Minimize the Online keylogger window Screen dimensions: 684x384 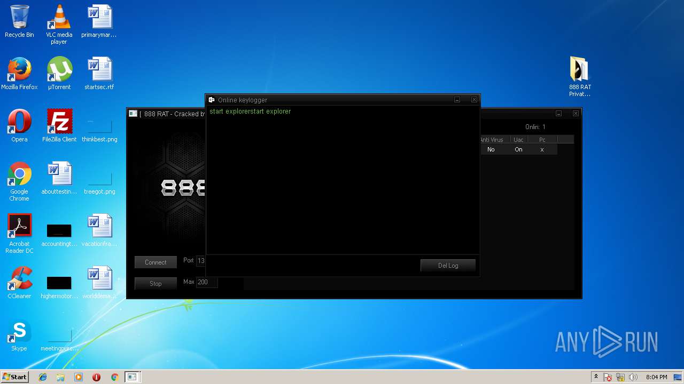[457, 100]
